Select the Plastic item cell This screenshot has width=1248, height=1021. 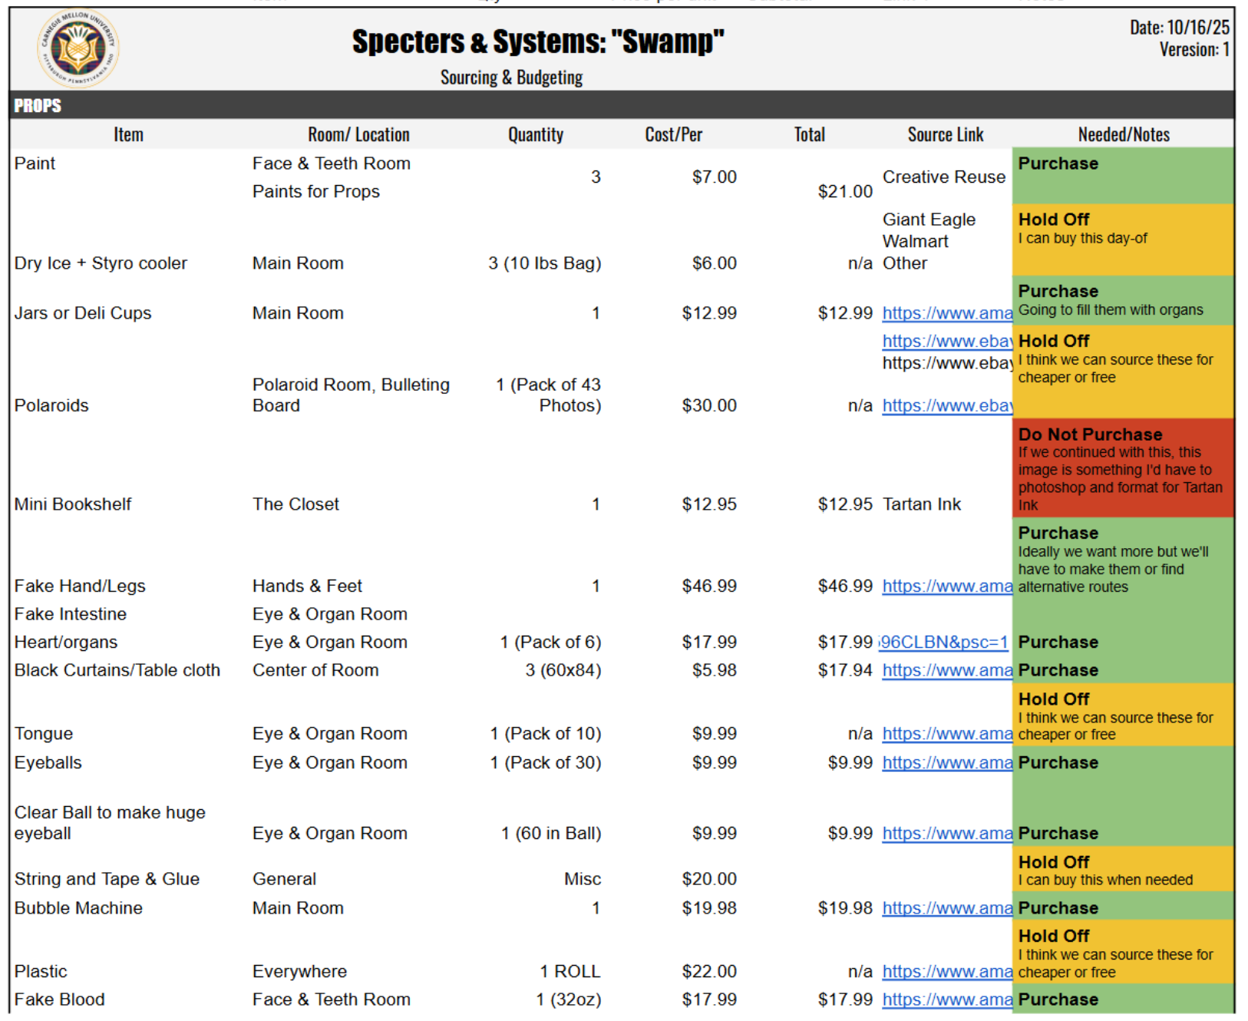pos(41,972)
